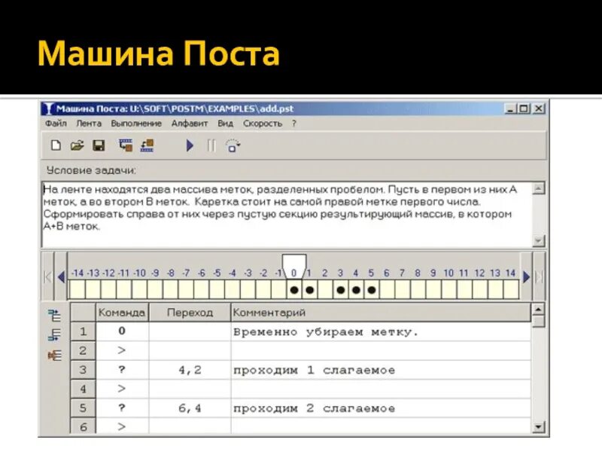602x452 pixels.
Task: Click the marked tape cell numbered 5
Action: pos(371,290)
